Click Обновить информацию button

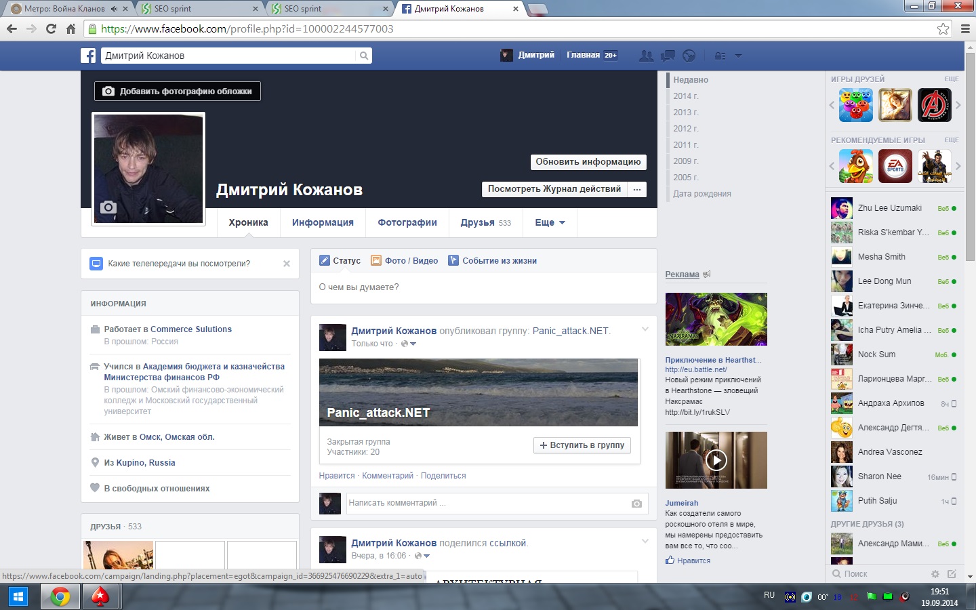click(588, 162)
